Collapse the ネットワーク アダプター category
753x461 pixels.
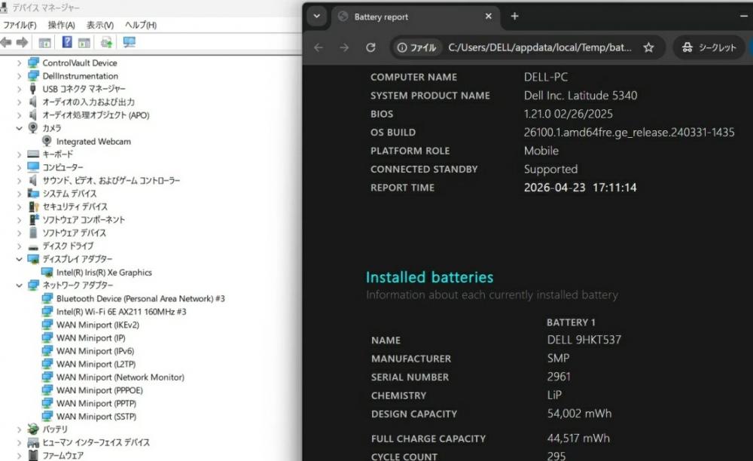click(20, 285)
